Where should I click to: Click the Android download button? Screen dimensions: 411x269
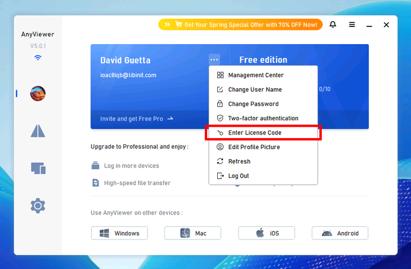pos(339,233)
